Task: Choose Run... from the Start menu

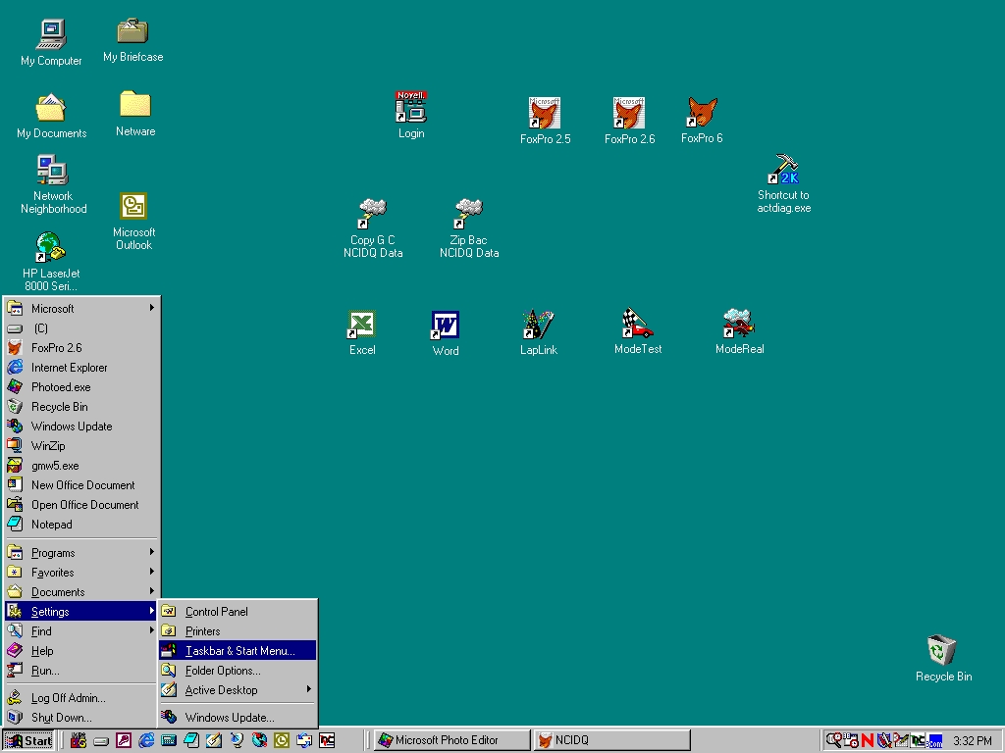Action: [x=81, y=671]
